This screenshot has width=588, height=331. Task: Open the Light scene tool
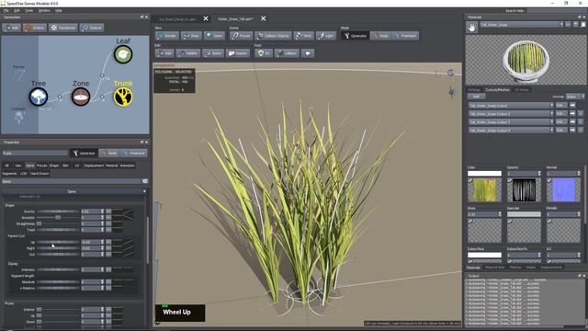pos(326,36)
